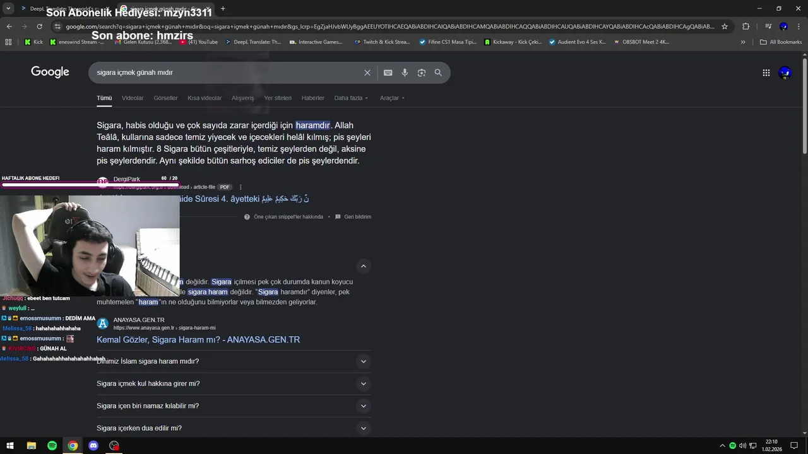
Task: Open the on-screen keyboard input tool
Action: (388, 73)
